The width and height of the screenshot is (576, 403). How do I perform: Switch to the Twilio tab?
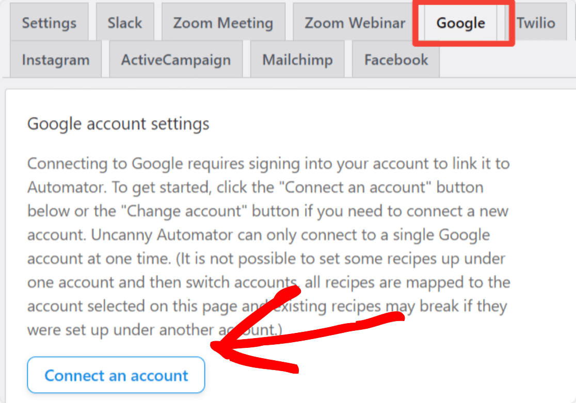click(x=536, y=23)
